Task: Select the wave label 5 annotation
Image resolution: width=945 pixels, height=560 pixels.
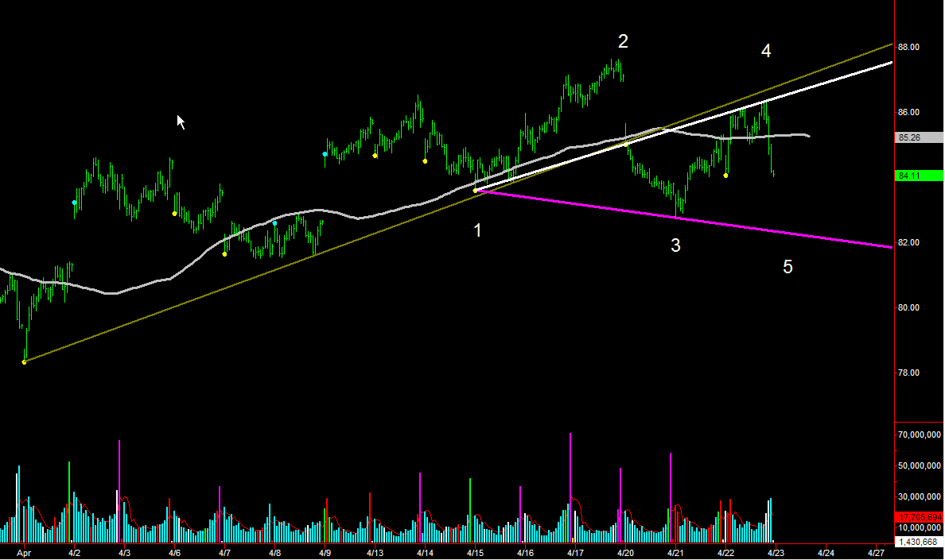Action: (787, 266)
